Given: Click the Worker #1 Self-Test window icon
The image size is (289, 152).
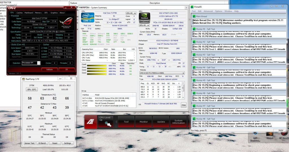Looking at the screenshot, I should (194, 29).
